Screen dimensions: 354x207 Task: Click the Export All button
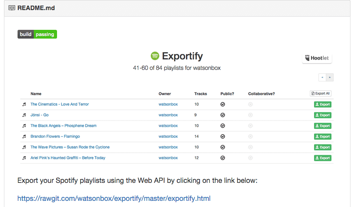point(321,93)
